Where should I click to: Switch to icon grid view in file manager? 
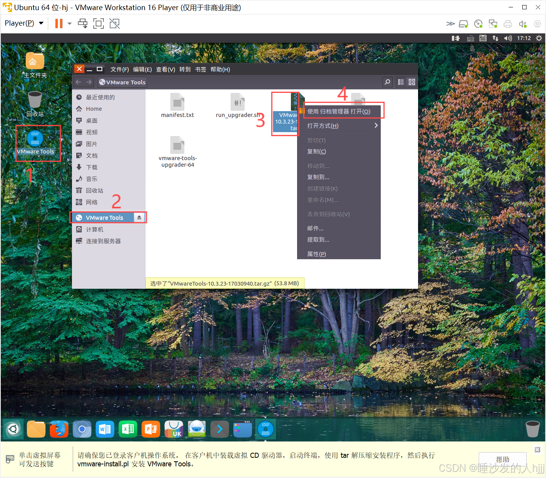click(x=412, y=82)
